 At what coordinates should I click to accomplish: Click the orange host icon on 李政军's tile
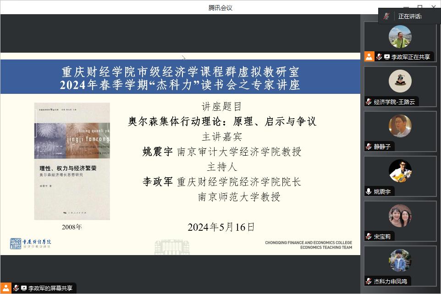369,56
